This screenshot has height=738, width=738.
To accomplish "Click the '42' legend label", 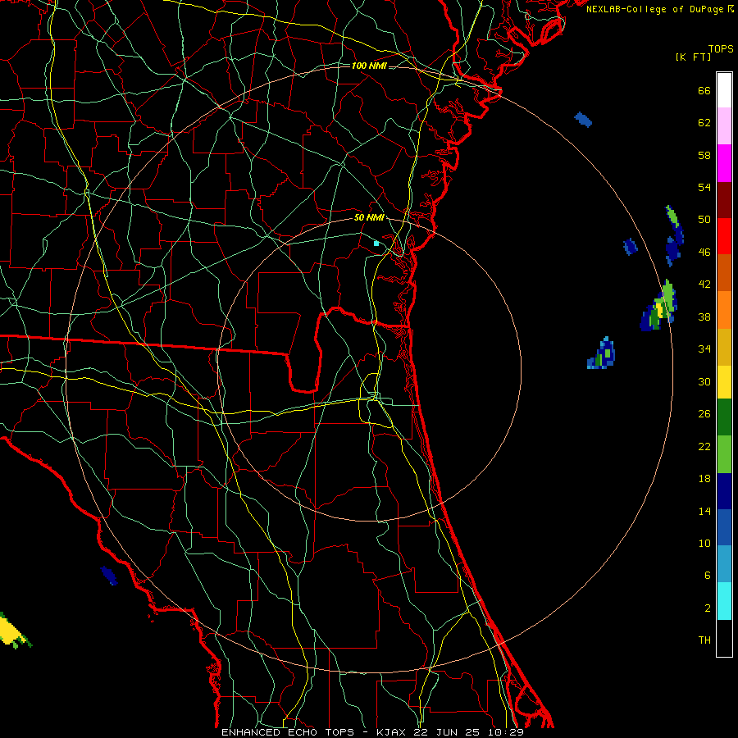I will (x=704, y=284).
